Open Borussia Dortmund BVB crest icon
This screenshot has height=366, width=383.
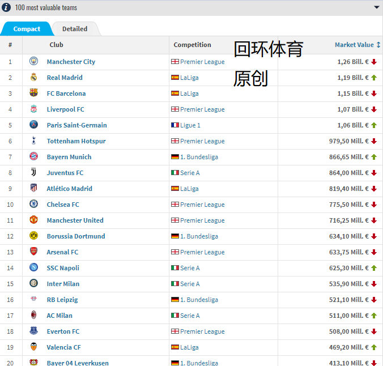33,236
